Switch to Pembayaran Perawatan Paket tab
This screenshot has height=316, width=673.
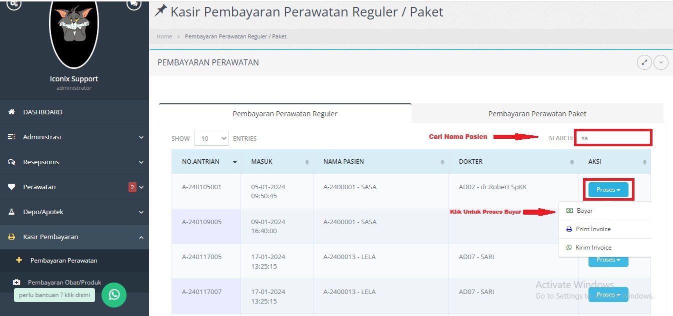[537, 114]
